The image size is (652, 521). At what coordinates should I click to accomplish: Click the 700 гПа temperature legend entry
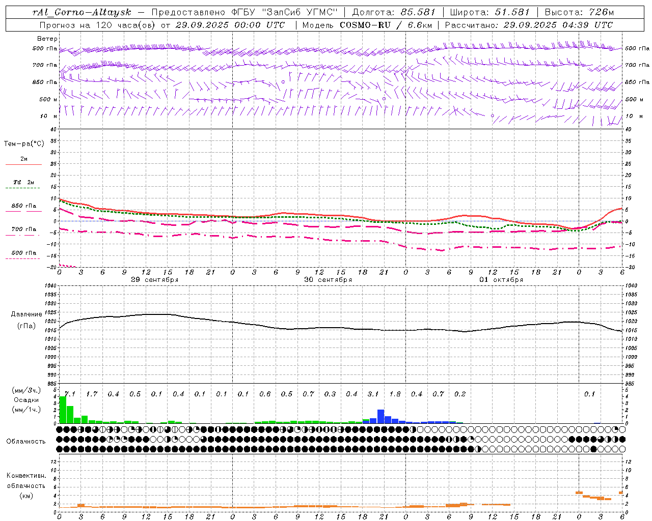point(23,229)
